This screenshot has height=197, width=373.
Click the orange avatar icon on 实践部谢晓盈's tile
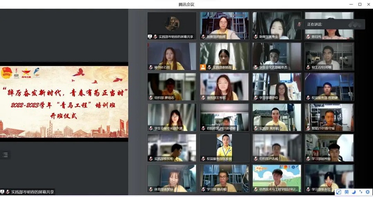click(x=203, y=67)
